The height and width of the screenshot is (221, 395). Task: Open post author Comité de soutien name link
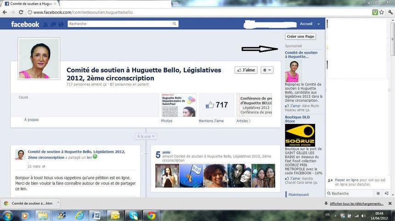coord(76,155)
